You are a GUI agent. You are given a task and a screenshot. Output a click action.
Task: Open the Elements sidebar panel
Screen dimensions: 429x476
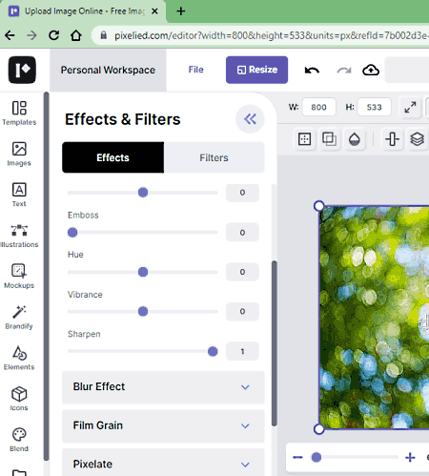(x=19, y=358)
